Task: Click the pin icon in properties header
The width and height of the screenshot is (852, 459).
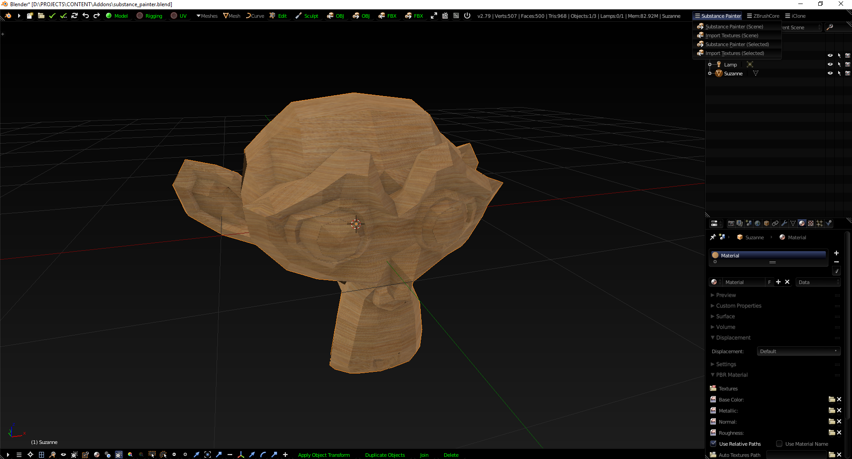Action: (713, 237)
